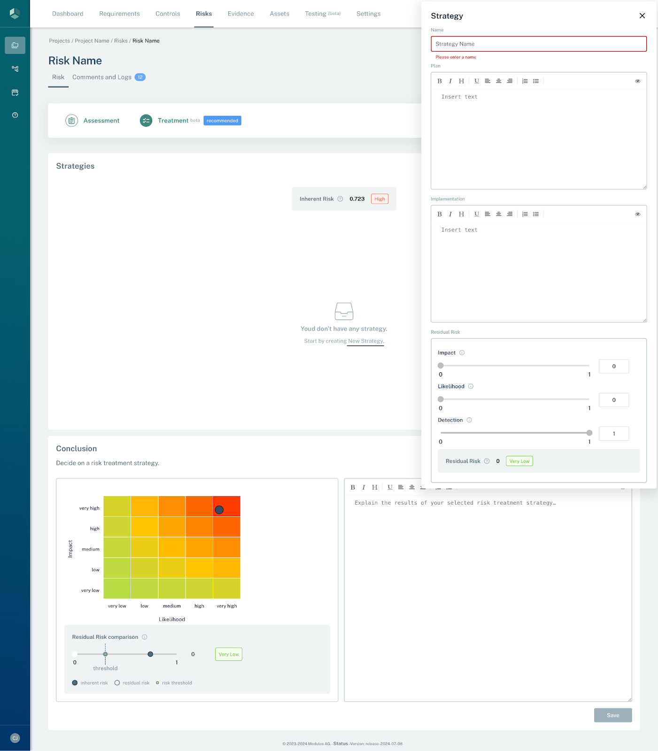Open help icon in left sidebar
Image resolution: width=658 pixels, height=751 pixels.
click(15, 115)
